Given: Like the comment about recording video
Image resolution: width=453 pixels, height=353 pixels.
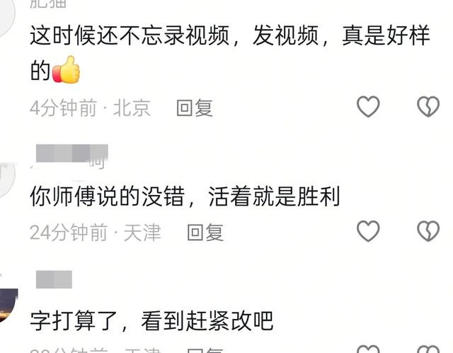Looking at the screenshot, I should [x=368, y=106].
